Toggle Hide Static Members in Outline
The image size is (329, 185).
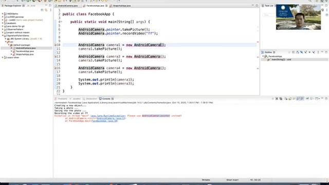305,52
